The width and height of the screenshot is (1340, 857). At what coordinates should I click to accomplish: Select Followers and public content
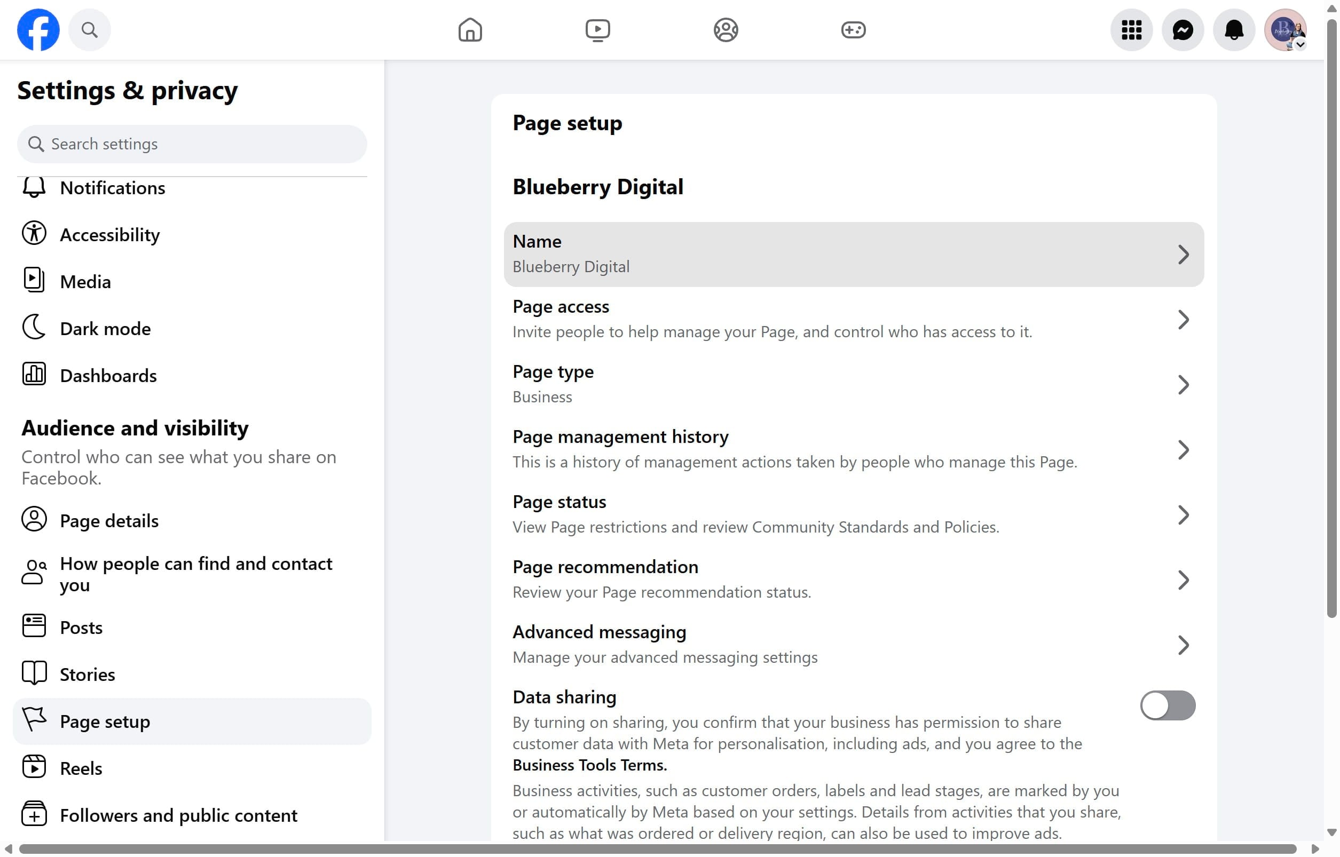pyautogui.click(x=192, y=815)
